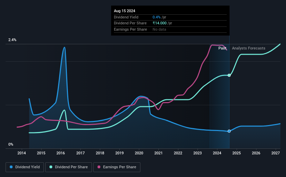Toggle the Earnings Per Share legend button
The height and width of the screenshot is (177, 286).
tap(117, 167)
